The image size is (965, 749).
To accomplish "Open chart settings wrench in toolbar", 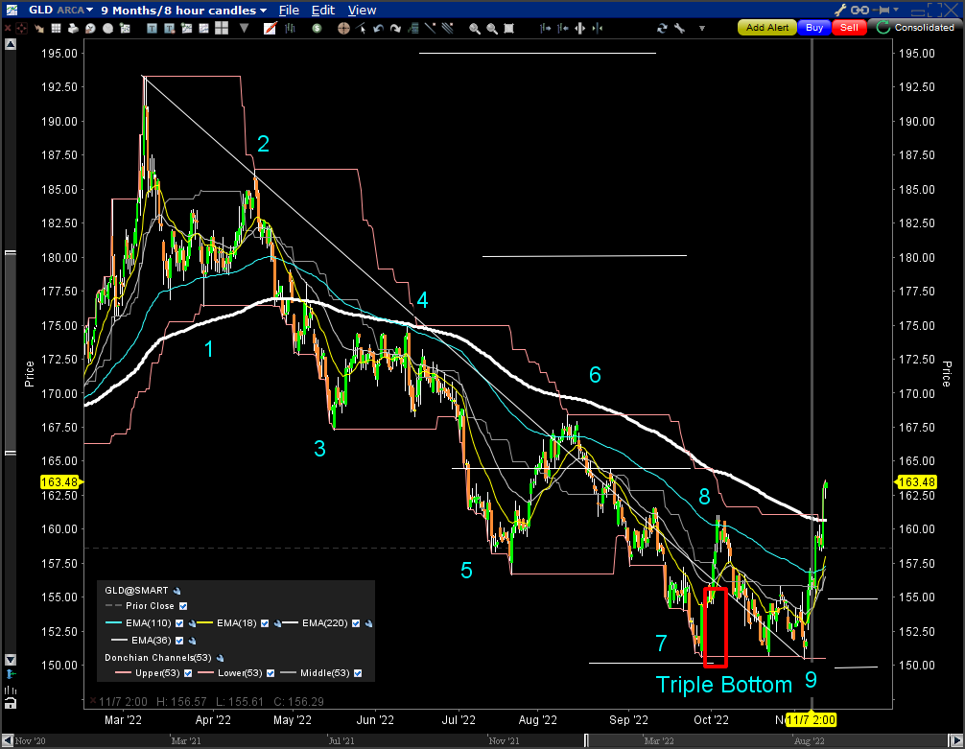I will tap(679, 29).
